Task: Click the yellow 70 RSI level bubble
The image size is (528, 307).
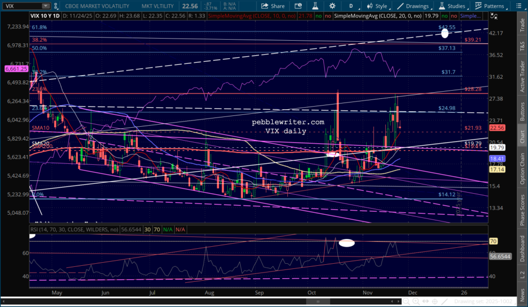Action: [493, 241]
